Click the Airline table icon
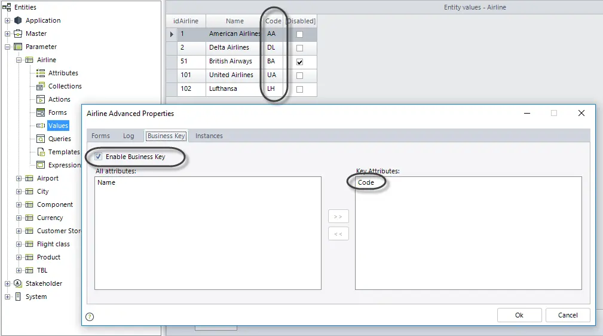This screenshot has height=336, width=603. 29,60
